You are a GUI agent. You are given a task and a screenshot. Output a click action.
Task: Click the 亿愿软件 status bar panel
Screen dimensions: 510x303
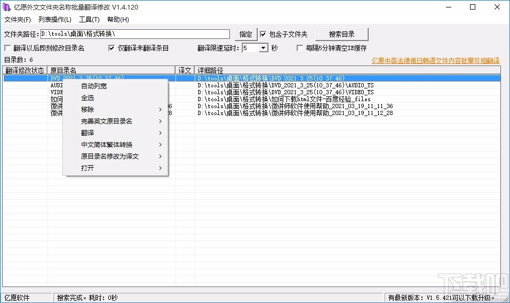[x=27, y=298]
